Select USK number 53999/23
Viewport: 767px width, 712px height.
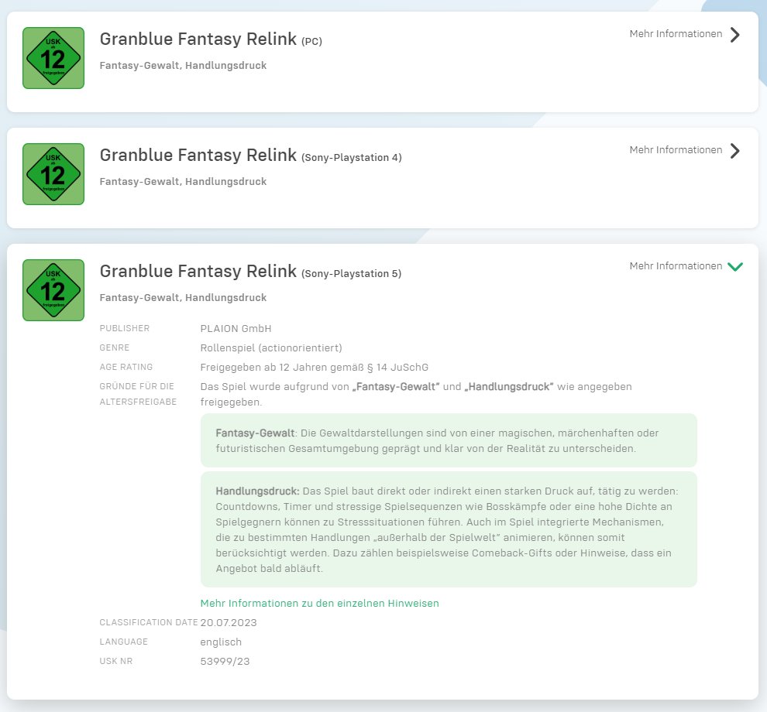click(x=225, y=661)
